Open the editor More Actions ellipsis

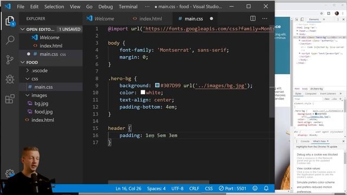[x=265, y=18]
